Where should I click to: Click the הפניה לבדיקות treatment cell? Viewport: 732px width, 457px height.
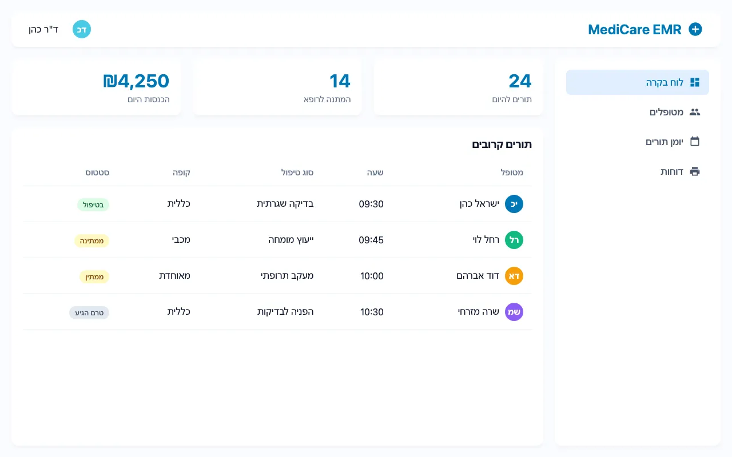[x=285, y=312]
